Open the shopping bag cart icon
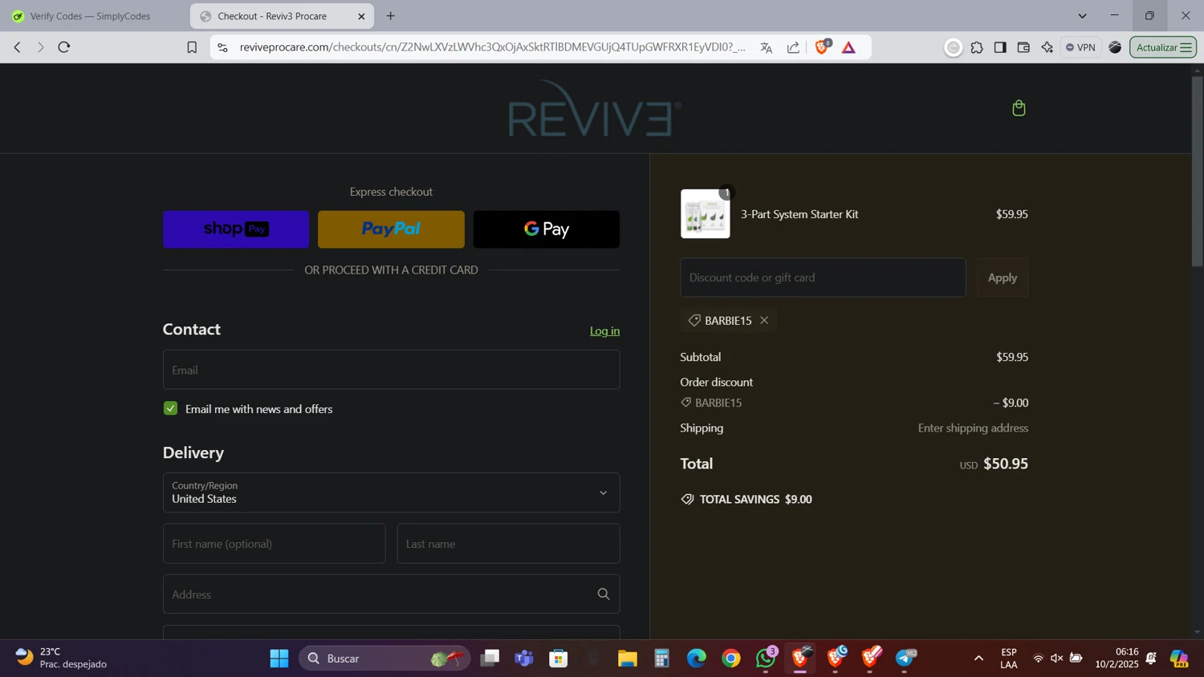1204x677 pixels. [x=1019, y=108]
